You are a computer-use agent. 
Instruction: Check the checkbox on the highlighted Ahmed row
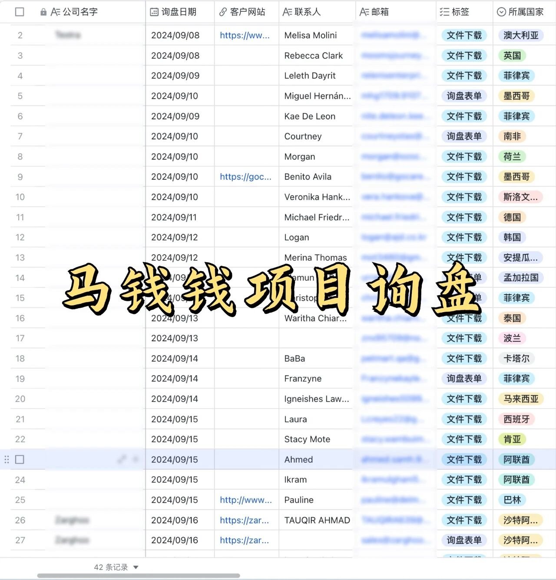pos(20,459)
